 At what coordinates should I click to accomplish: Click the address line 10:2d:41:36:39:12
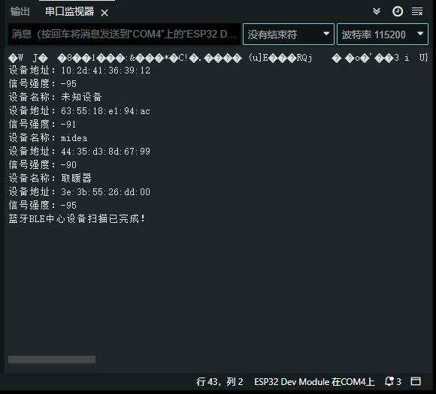point(80,71)
